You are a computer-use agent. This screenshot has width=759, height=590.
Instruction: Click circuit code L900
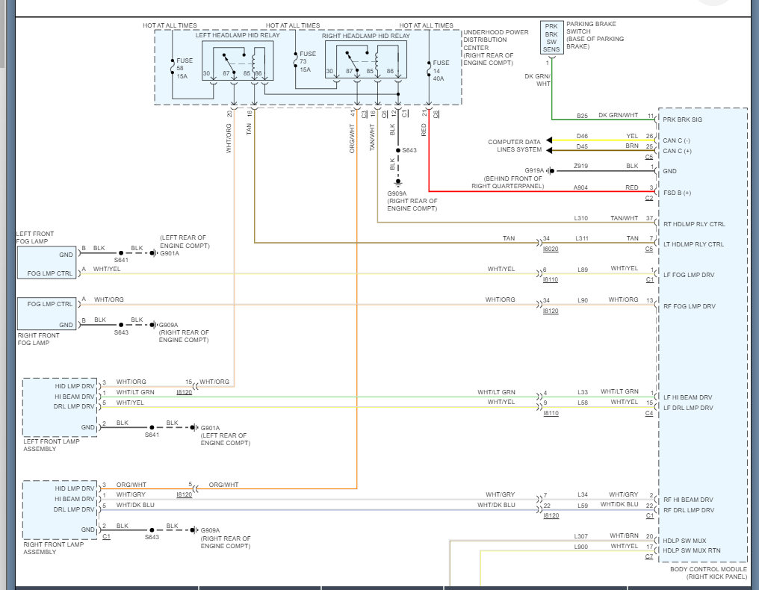pos(581,547)
